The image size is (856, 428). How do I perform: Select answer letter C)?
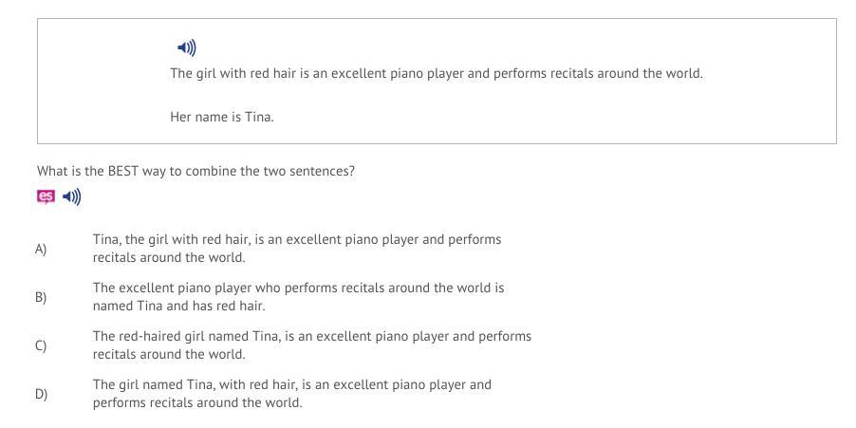pyautogui.click(x=41, y=345)
